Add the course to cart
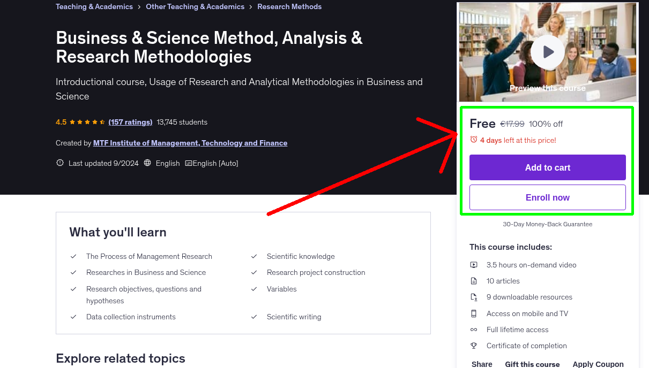Screen dimensions: 649x368 point(547,167)
